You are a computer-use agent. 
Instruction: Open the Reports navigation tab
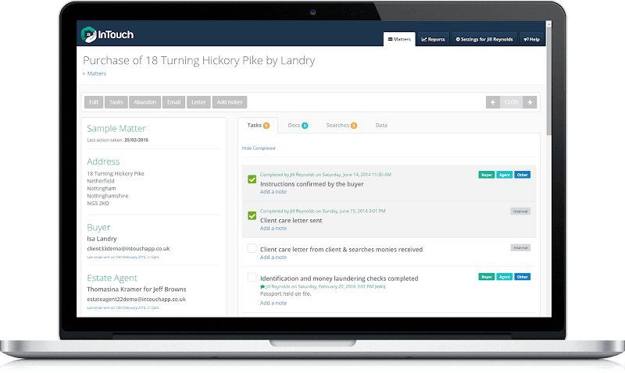434,39
